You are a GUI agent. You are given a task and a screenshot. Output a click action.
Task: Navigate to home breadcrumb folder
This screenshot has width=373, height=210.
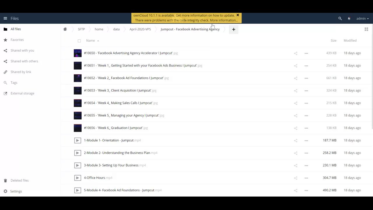click(x=99, y=29)
